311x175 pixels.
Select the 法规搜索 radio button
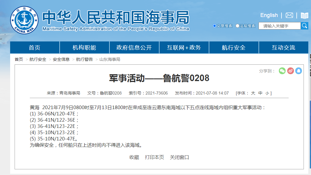tap(237, 26)
